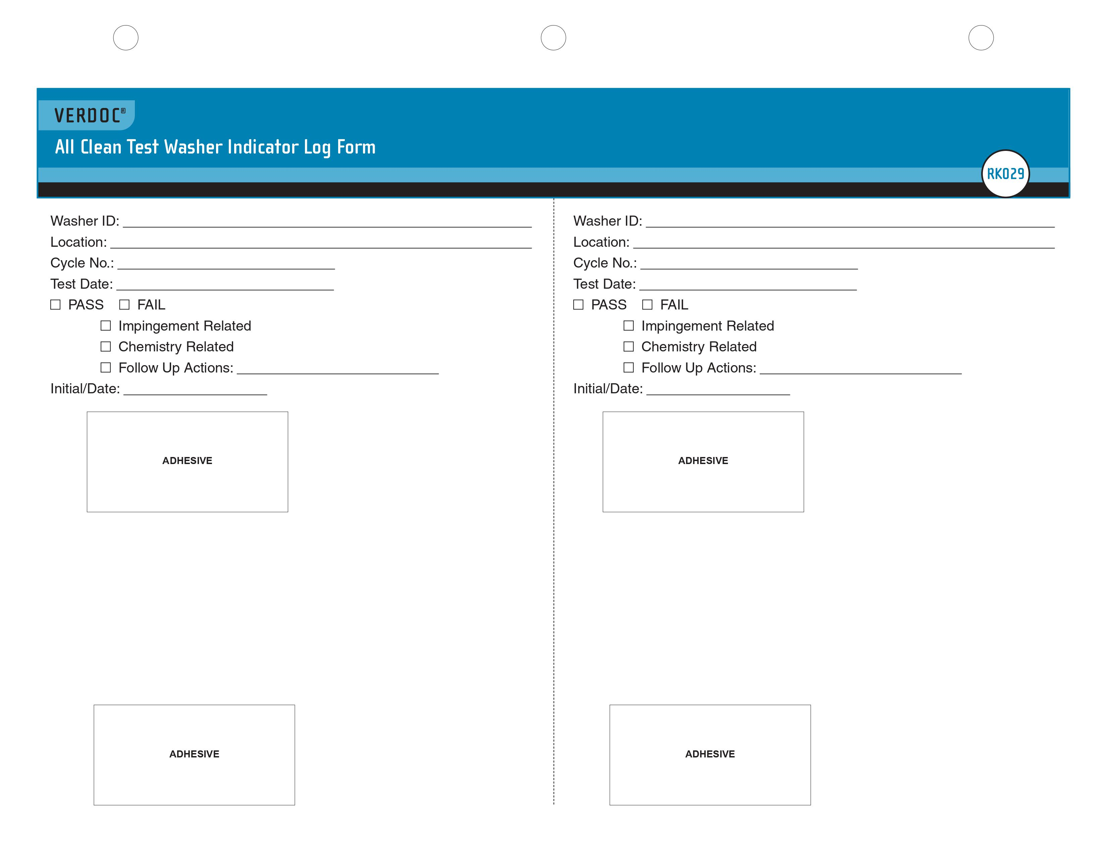This screenshot has height=855, width=1107.
Task: Click the left form Initial/Date field
Action: click(195, 388)
